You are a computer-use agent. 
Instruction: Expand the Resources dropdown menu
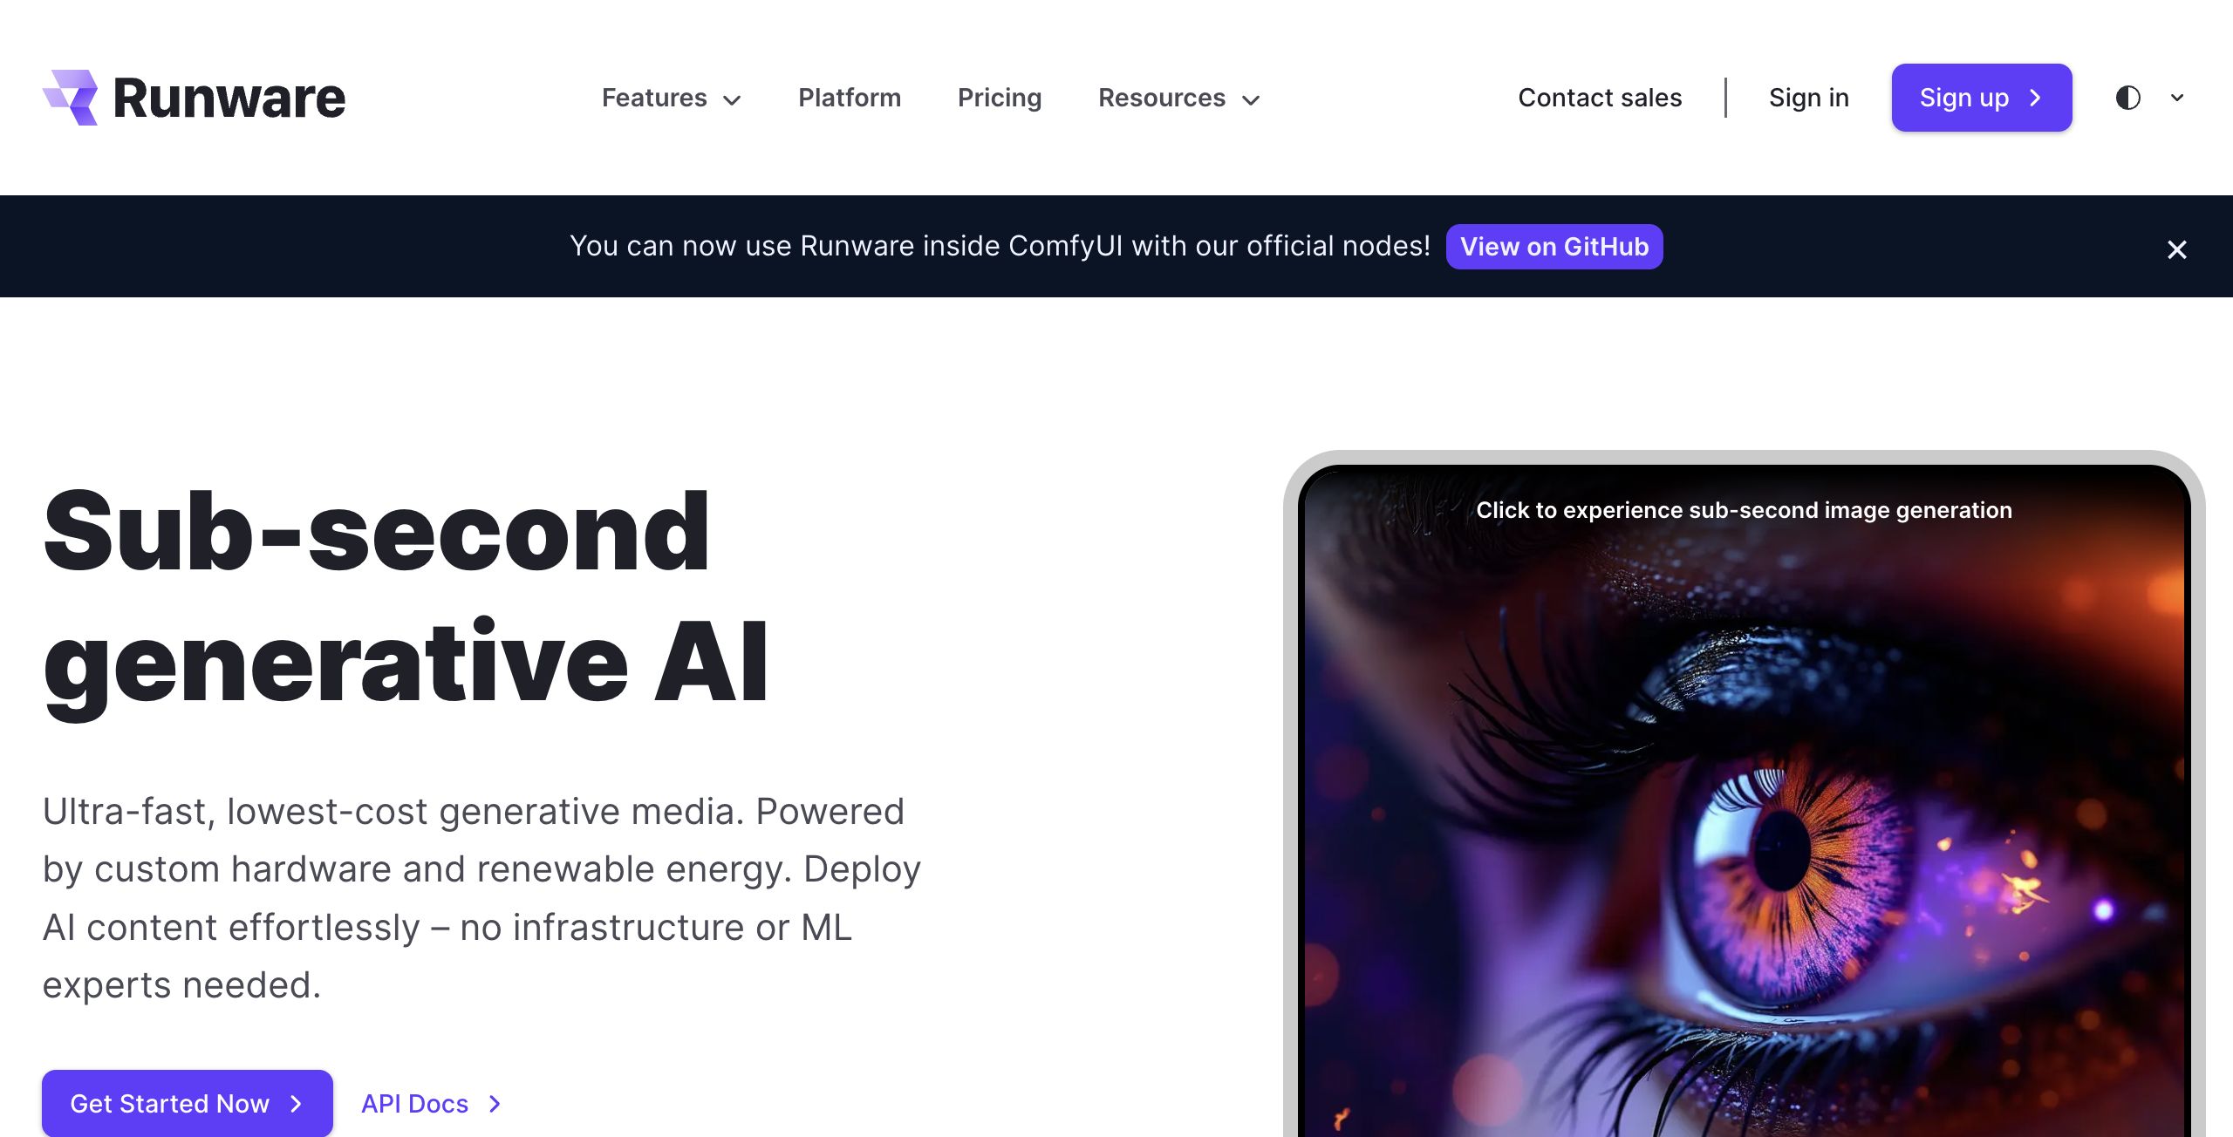[1179, 98]
